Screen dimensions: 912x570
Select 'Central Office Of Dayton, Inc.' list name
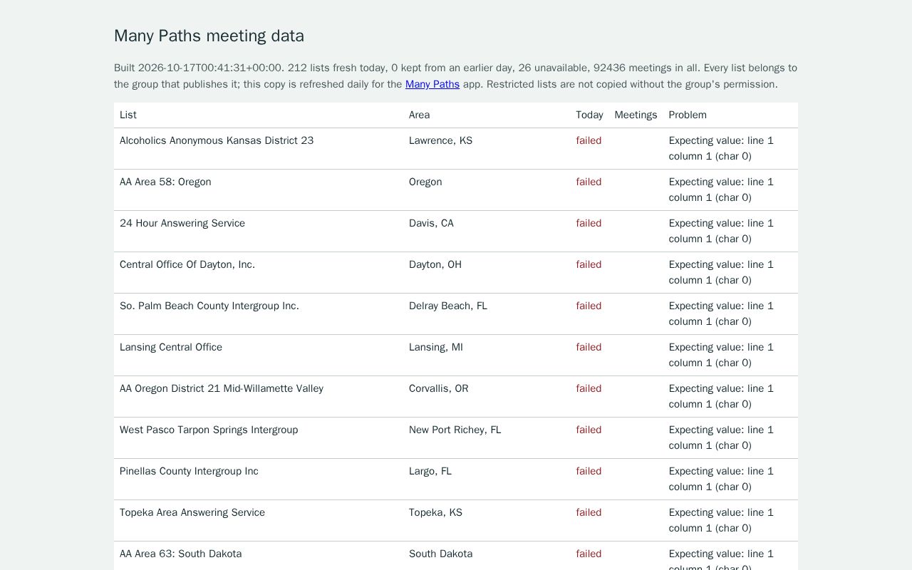(187, 264)
